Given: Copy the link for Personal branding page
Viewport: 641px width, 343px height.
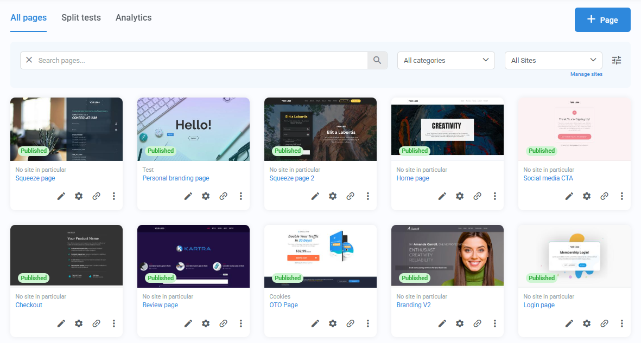Looking at the screenshot, I should click(x=224, y=196).
